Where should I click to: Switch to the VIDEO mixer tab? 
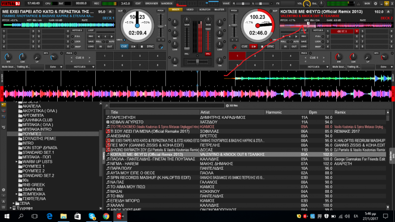(190, 9)
